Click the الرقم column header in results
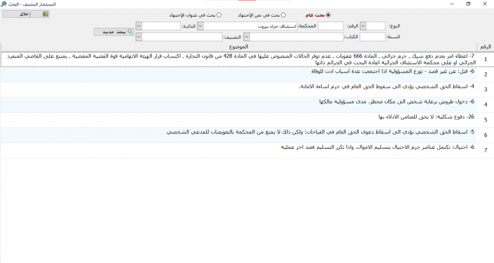 tap(485, 47)
